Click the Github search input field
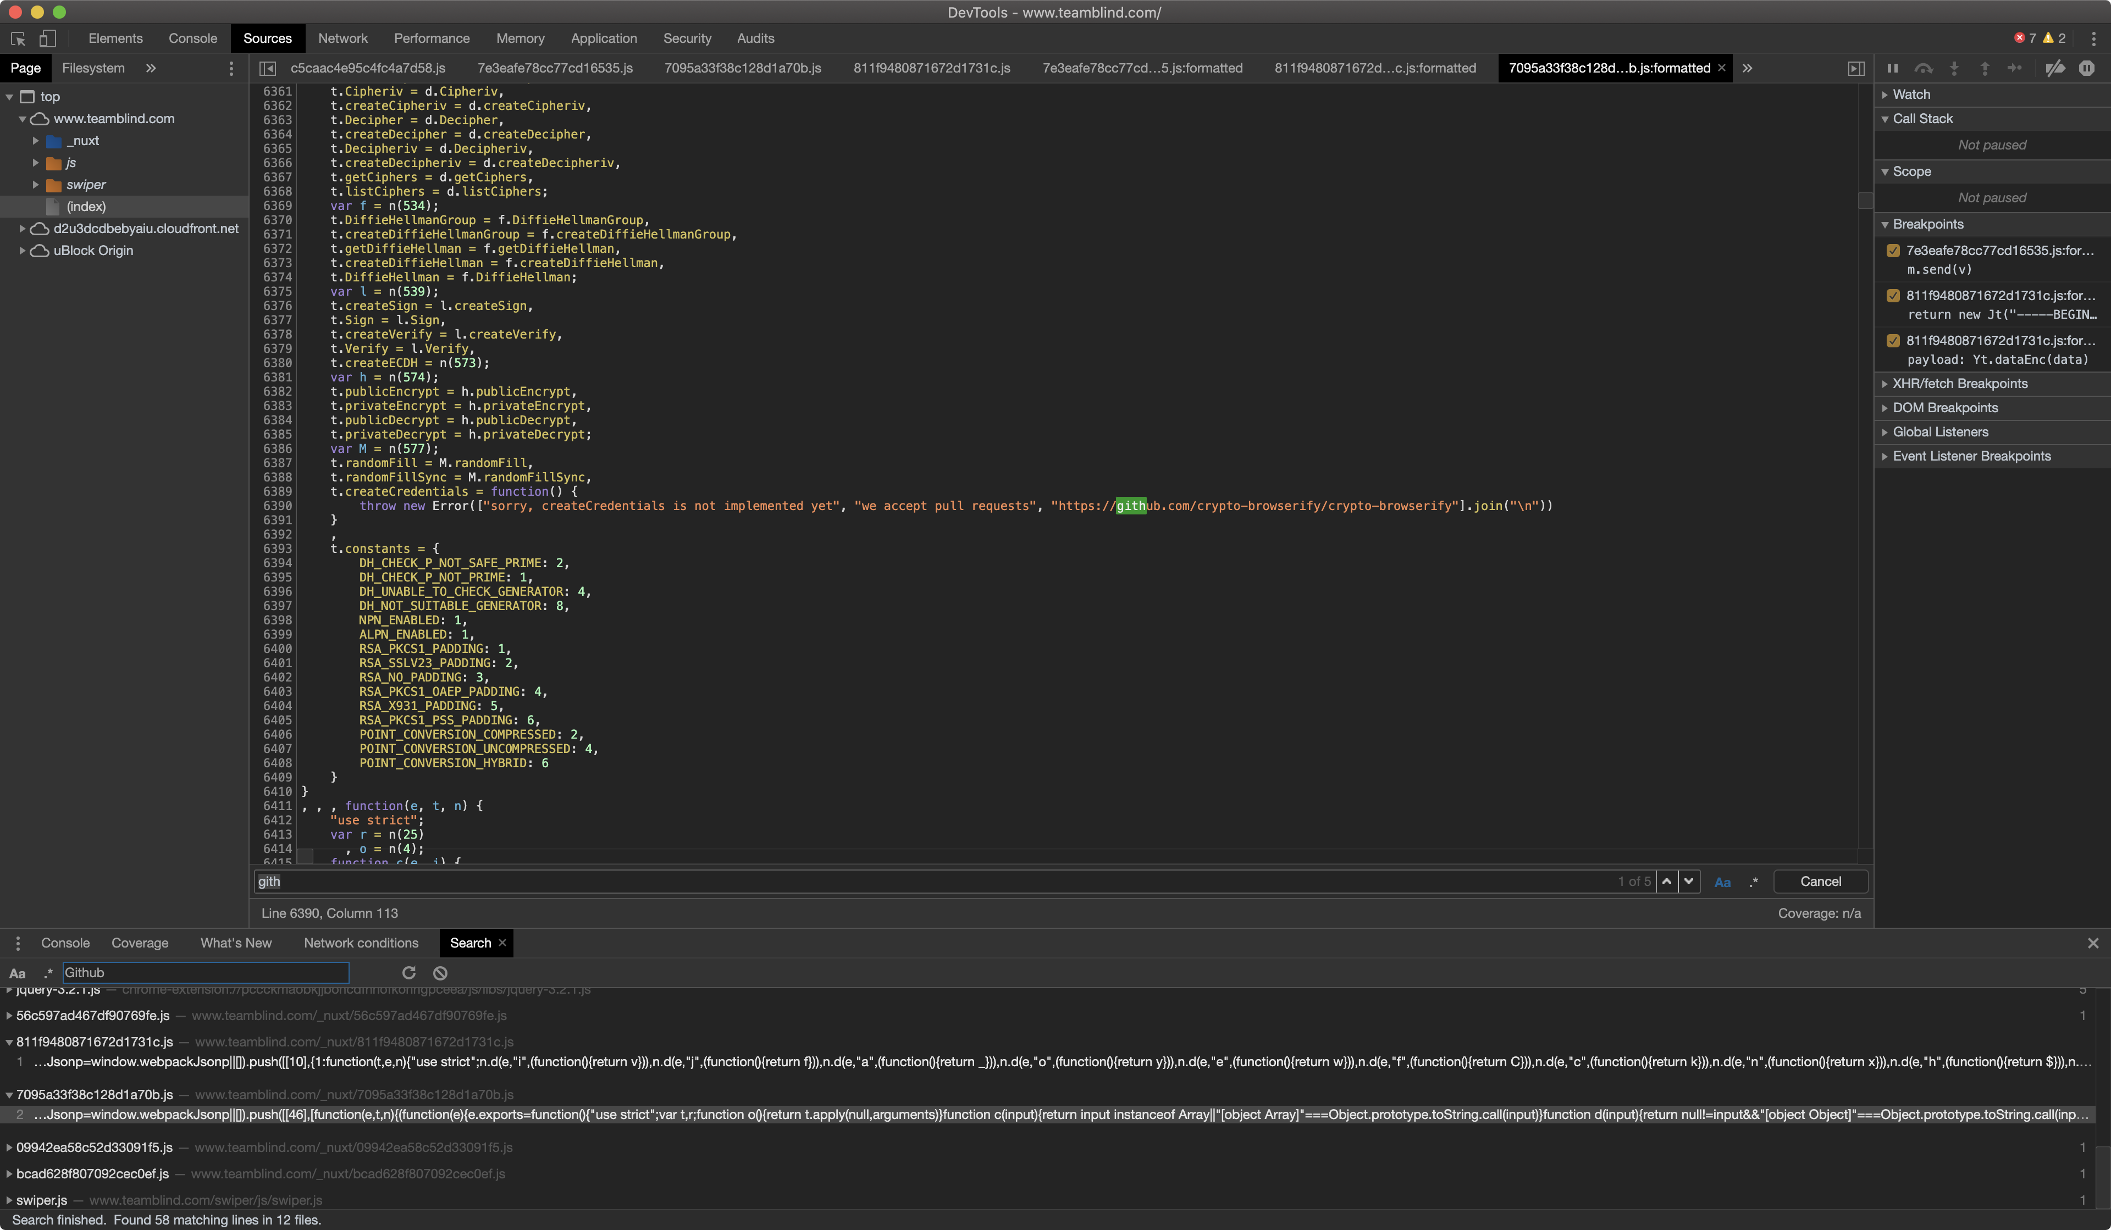Image resolution: width=2111 pixels, height=1230 pixels. 205,972
